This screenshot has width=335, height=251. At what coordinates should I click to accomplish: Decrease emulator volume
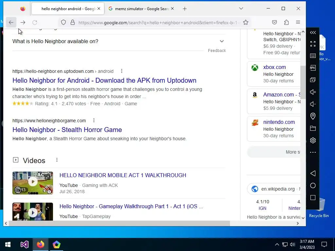click(x=313, y=104)
